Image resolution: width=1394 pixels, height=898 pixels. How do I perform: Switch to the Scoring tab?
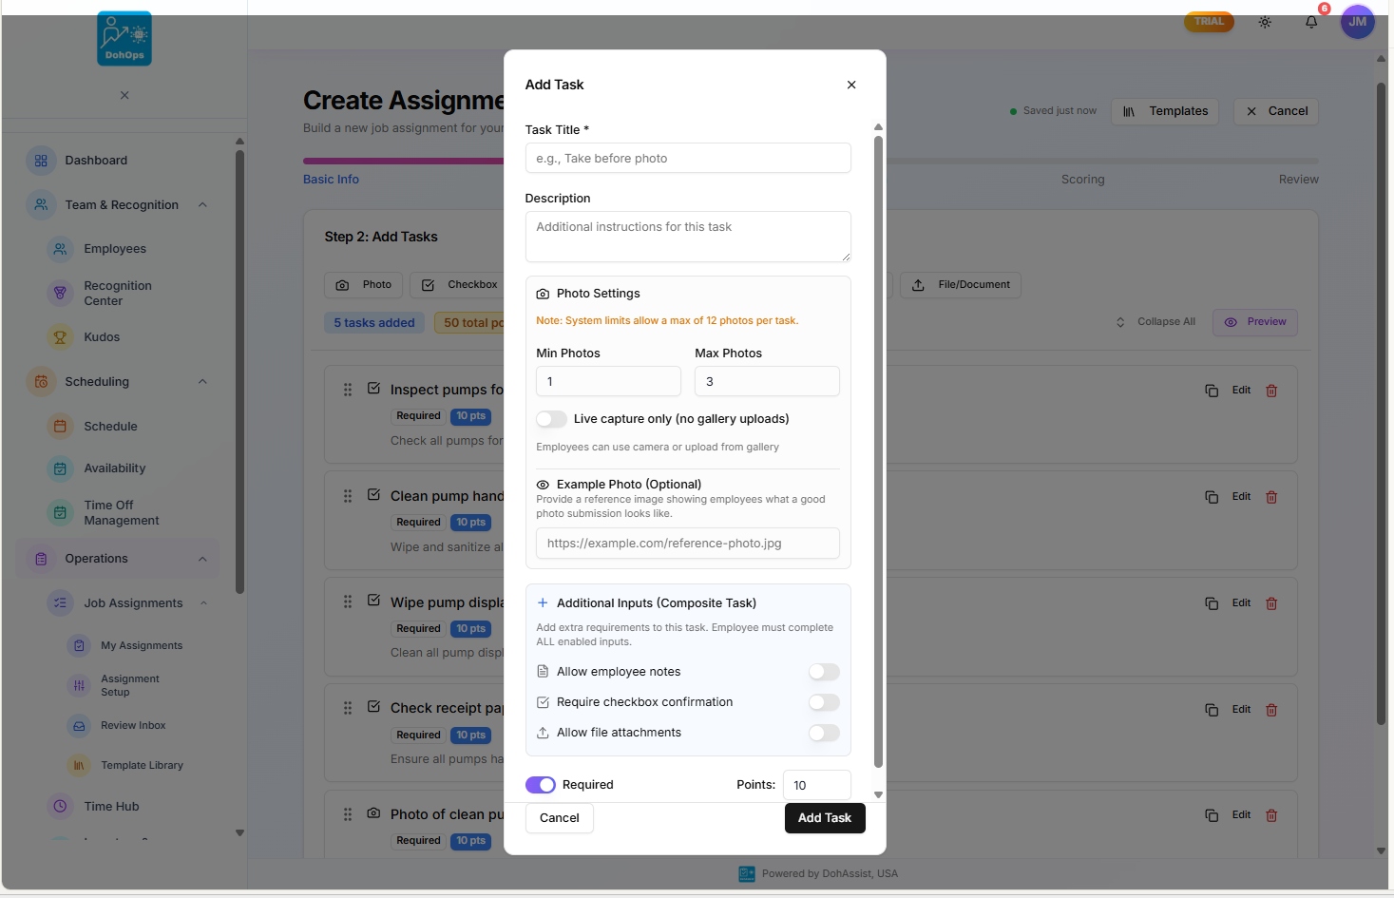[x=1082, y=179]
